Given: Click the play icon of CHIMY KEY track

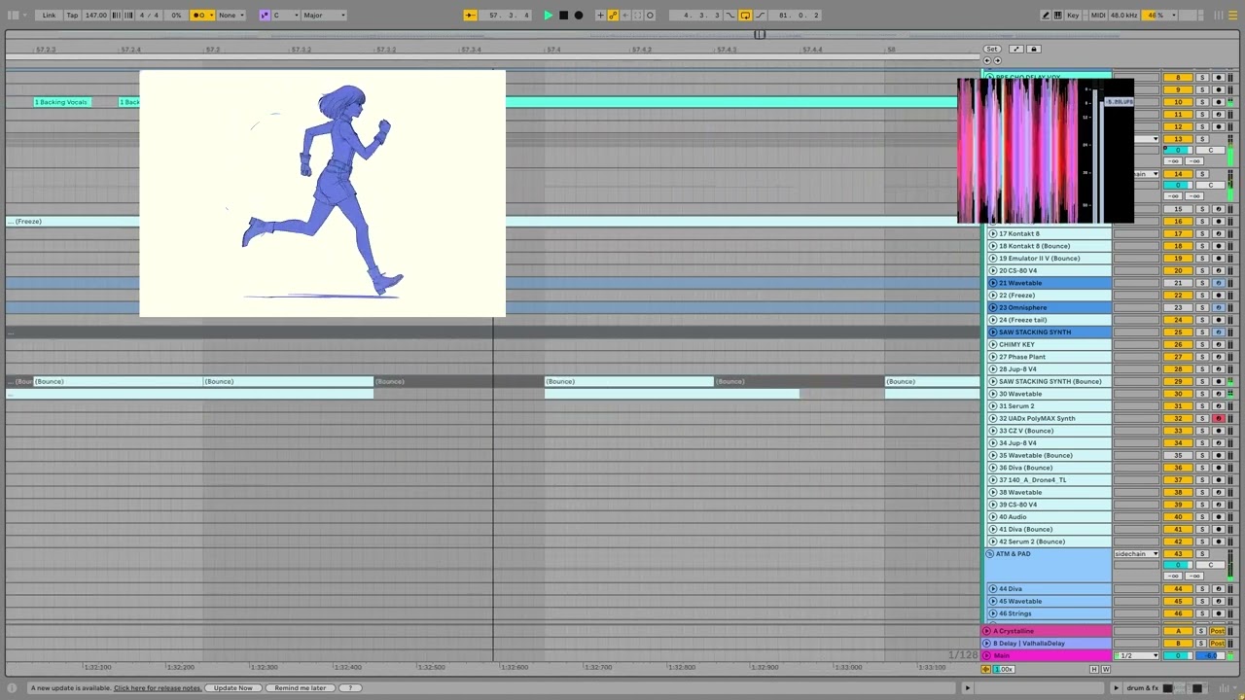Looking at the screenshot, I should [993, 344].
